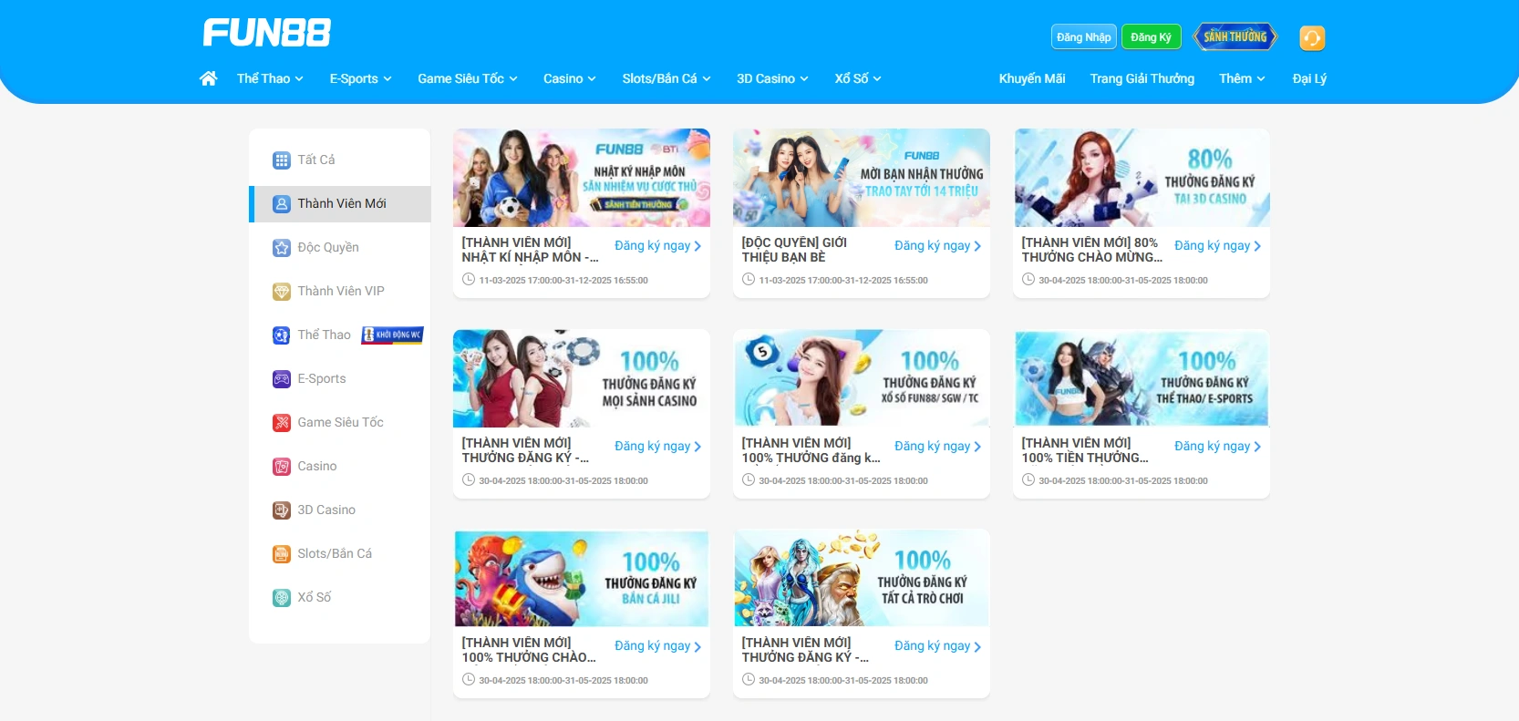Click the green Đăng Ký button
Viewport: 1519px width, 721px height.
point(1151,37)
